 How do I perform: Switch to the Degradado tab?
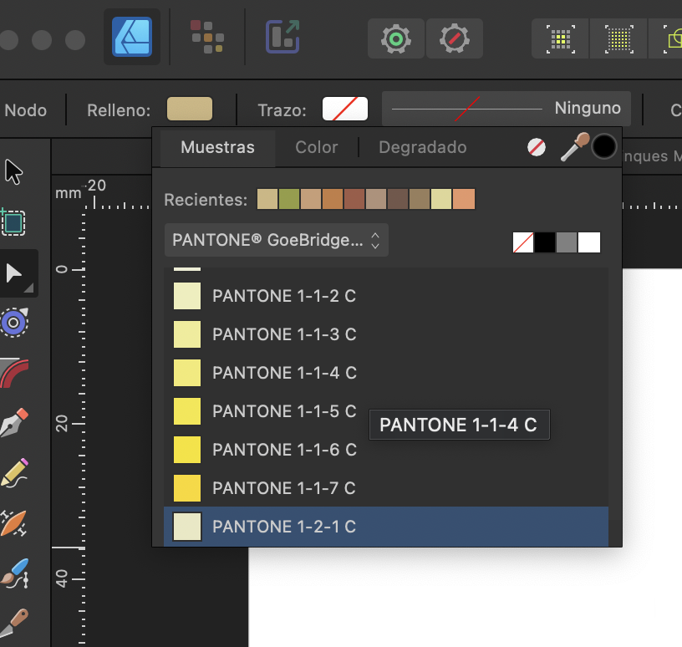422,147
